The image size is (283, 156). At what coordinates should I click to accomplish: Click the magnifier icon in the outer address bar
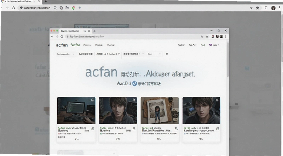pyautogui.click(x=55, y=8)
